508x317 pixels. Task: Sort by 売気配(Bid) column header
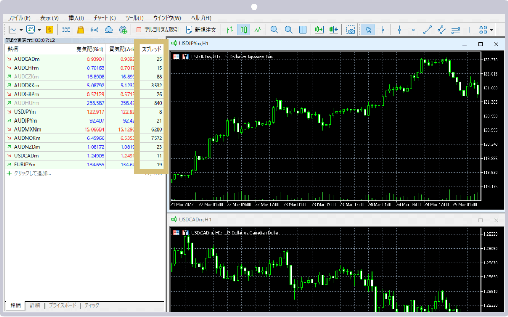89,49
